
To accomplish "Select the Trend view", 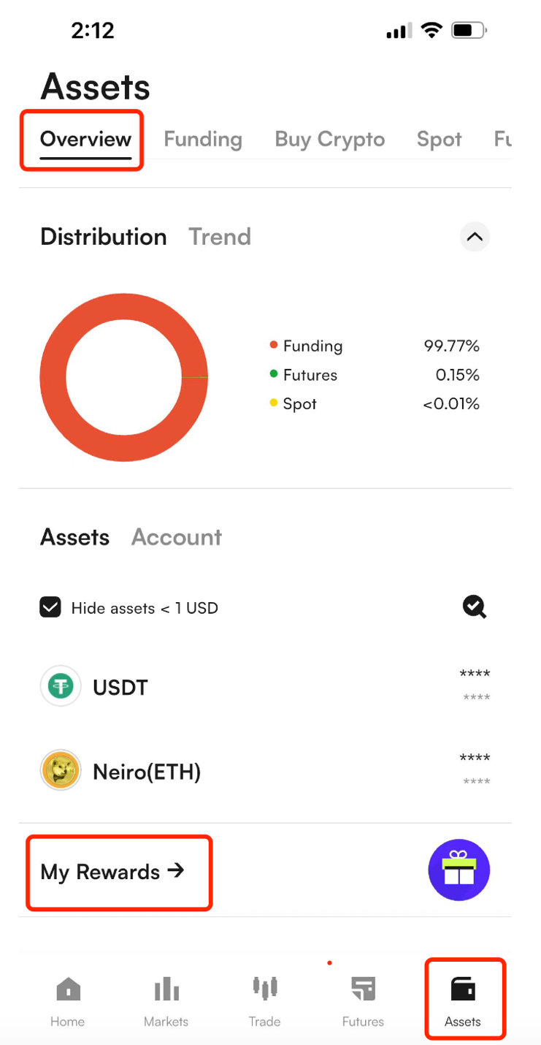I will coord(220,237).
